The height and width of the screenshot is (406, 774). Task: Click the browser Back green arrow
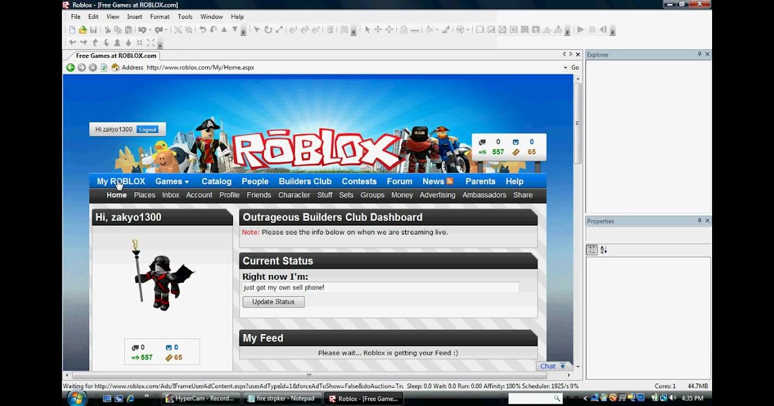click(70, 67)
